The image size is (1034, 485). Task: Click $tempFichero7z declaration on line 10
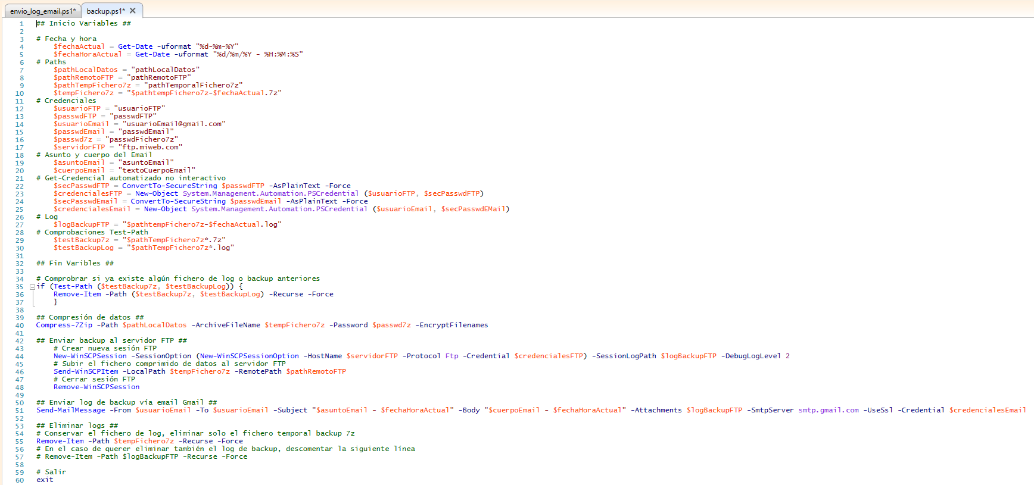(x=83, y=93)
